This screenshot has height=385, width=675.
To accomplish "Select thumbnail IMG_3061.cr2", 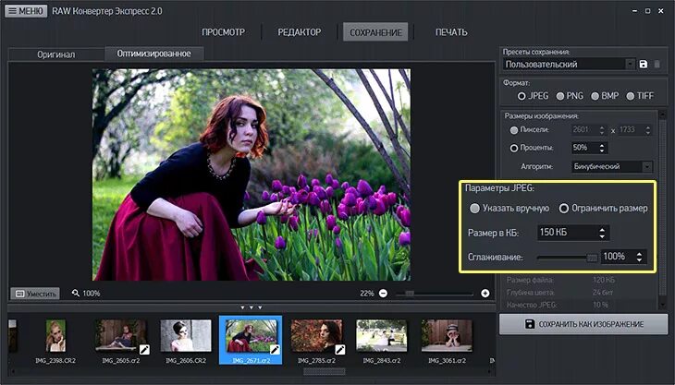I will 447,342.
